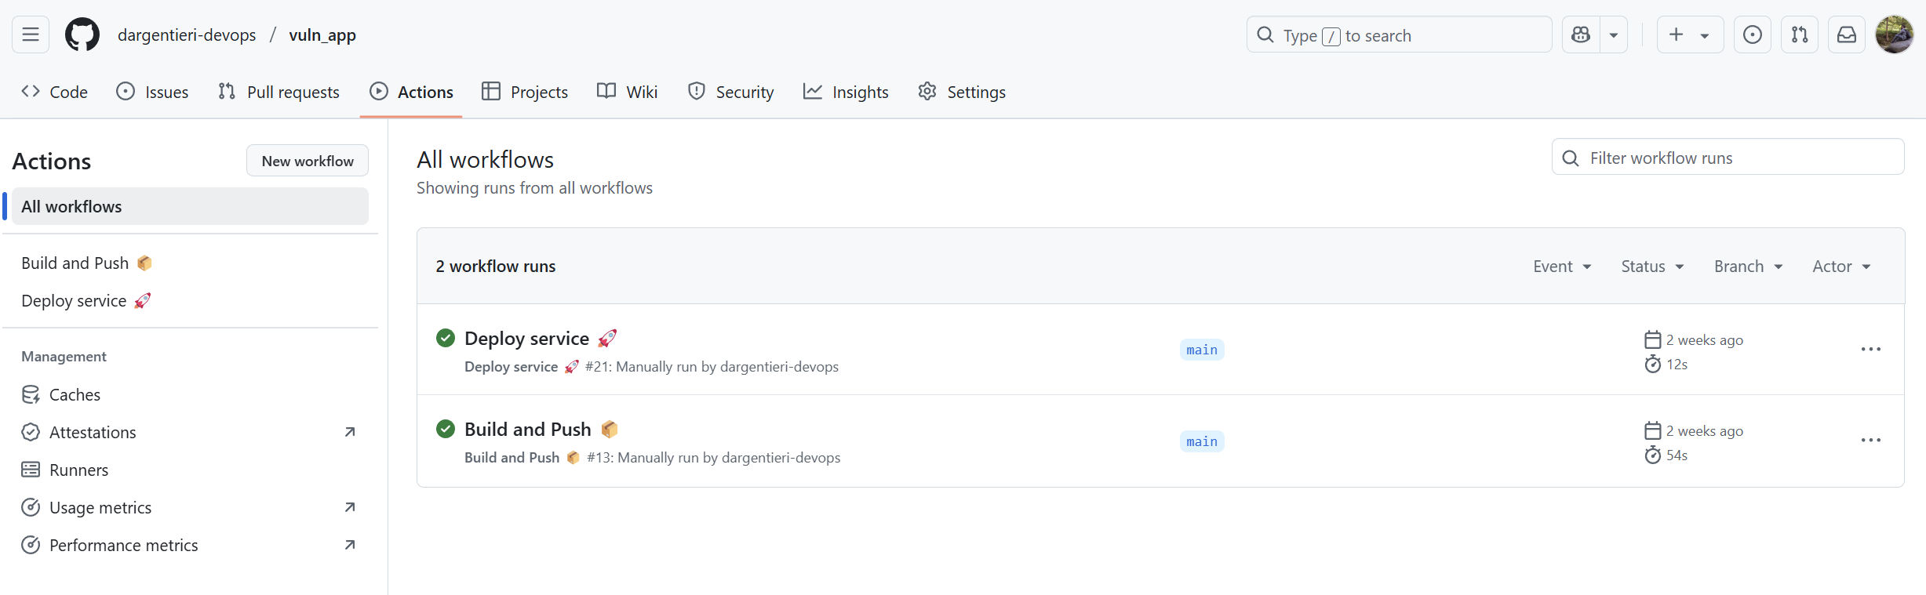Image resolution: width=1926 pixels, height=595 pixels.
Task: Open options menu for Build and Push run
Action: pyautogui.click(x=1870, y=441)
